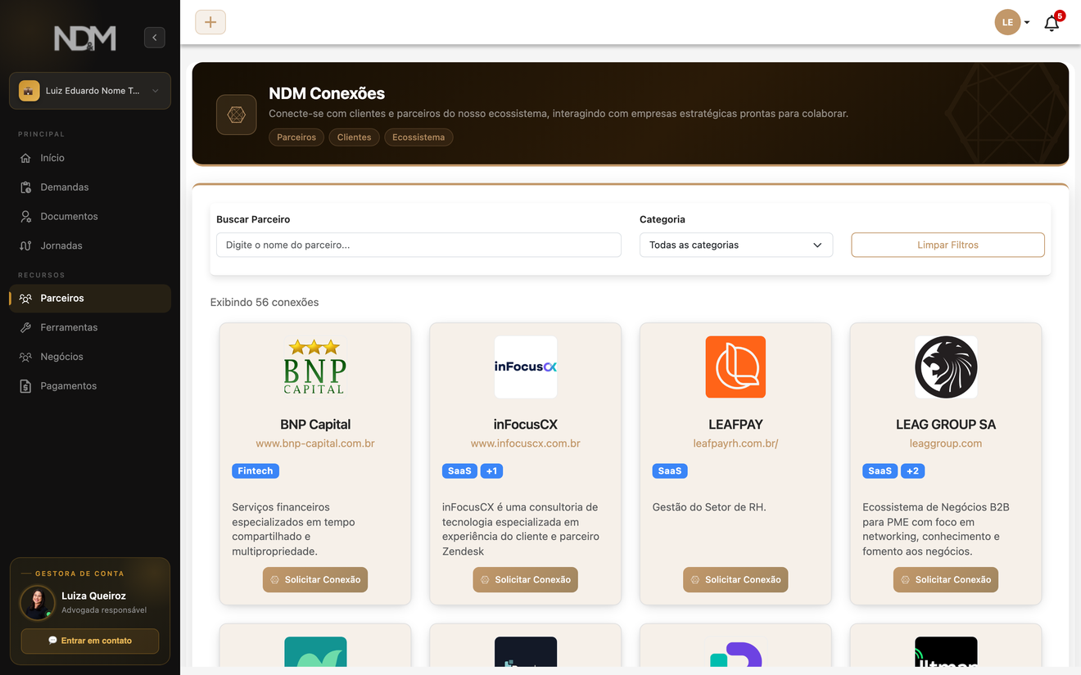
Task: Click the BNP Capital card title
Action: pyautogui.click(x=315, y=425)
